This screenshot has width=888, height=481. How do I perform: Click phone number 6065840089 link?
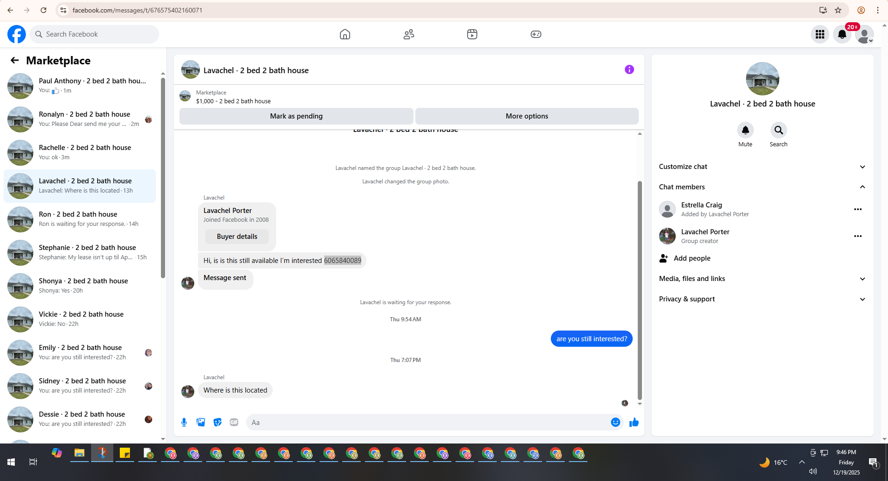(343, 261)
